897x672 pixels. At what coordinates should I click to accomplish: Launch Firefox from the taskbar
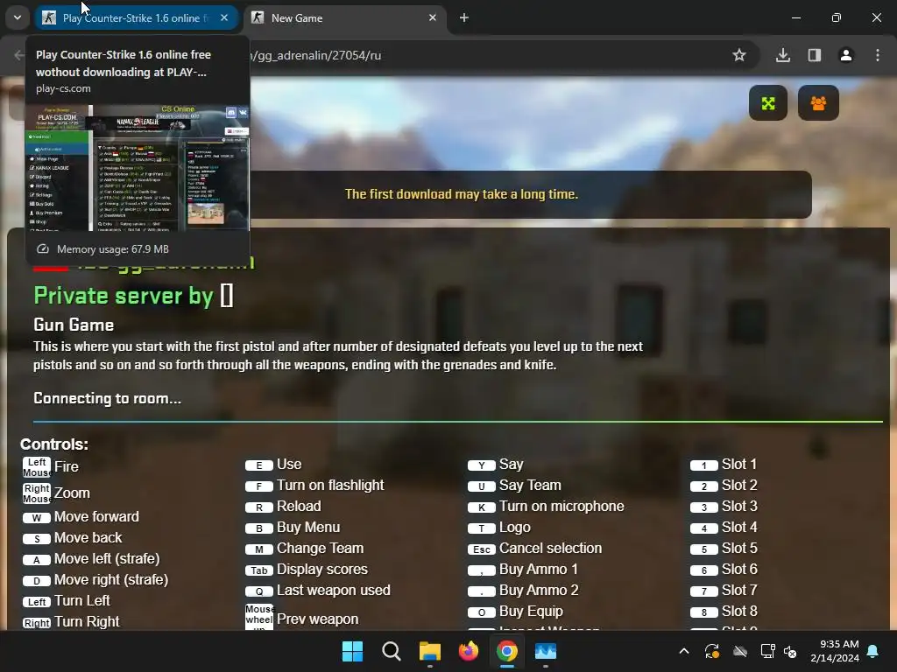(469, 651)
